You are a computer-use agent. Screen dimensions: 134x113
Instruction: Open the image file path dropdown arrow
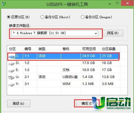tap(96, 33)
